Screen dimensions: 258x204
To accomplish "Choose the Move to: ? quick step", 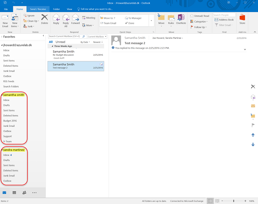I will [108, 18].
